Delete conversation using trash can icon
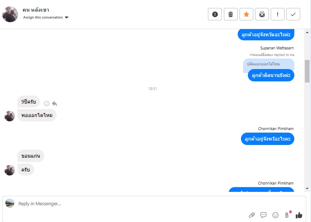 coord(231,14)
